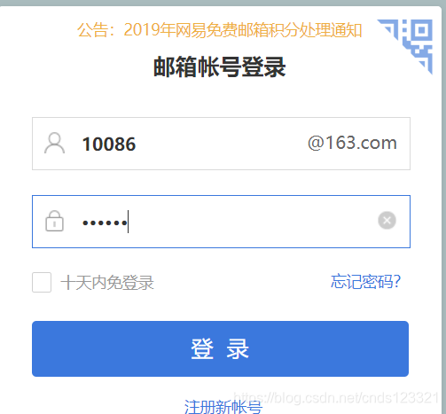Open the 2019年网易免费邮箱积分处理通知 announcement
Screen dimensions: 446x414
click(x=243, y=30)
